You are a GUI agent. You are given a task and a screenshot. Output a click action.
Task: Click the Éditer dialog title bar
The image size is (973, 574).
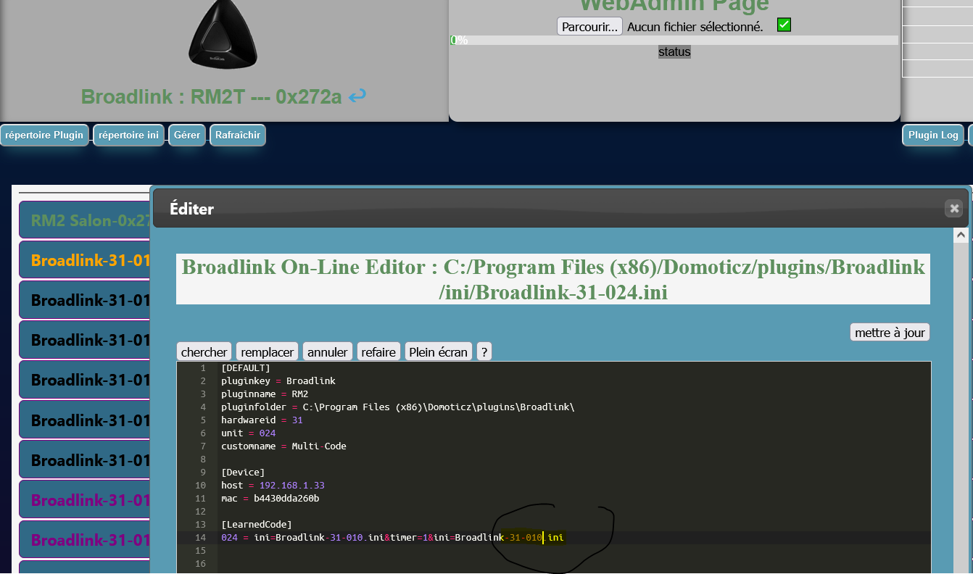560,209
